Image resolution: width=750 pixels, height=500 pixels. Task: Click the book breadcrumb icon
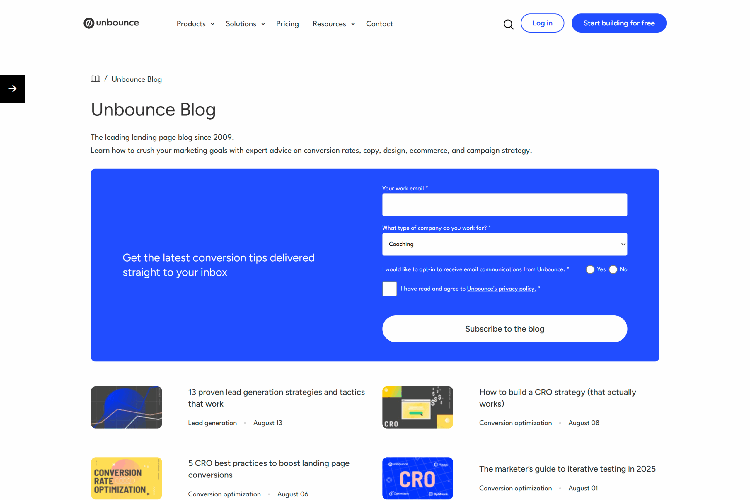95,79
